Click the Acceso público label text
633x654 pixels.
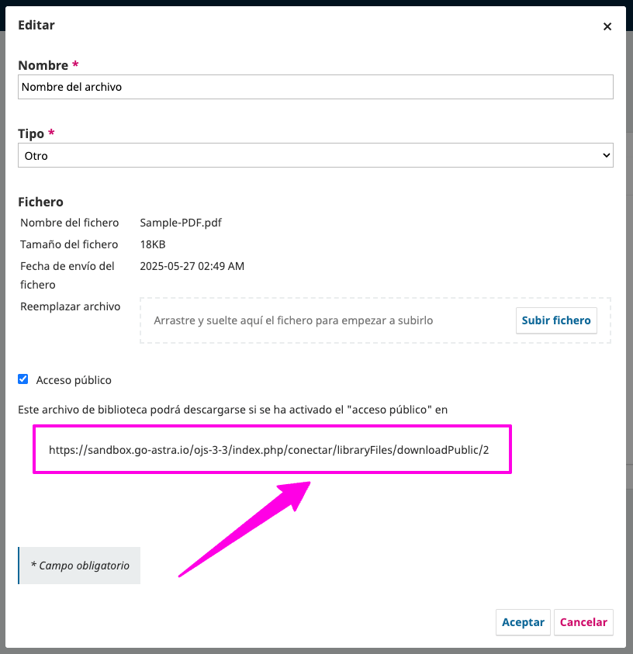click(x=74, y=380)
